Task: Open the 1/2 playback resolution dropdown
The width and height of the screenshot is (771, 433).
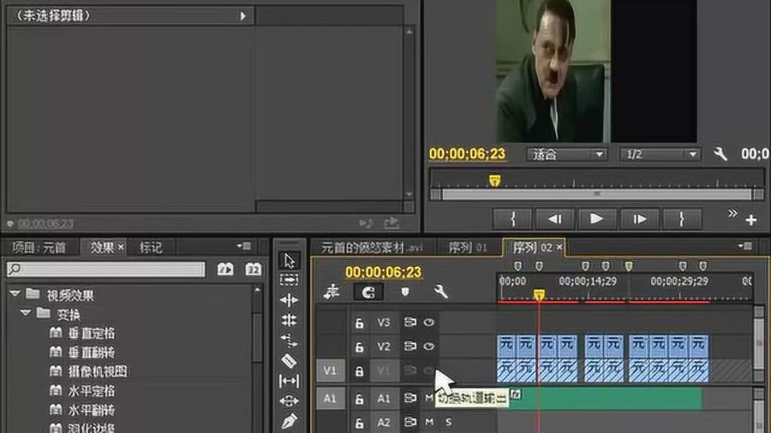Action: click(660, 155)
